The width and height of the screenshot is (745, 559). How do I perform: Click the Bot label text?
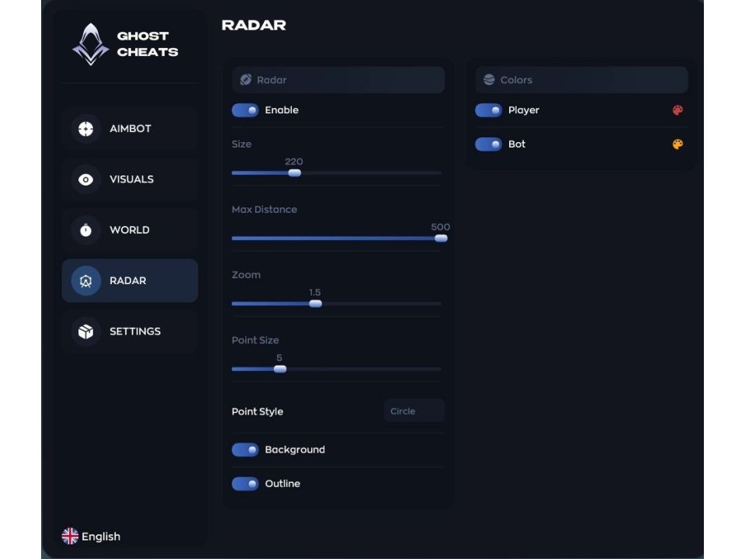[517, 144]
